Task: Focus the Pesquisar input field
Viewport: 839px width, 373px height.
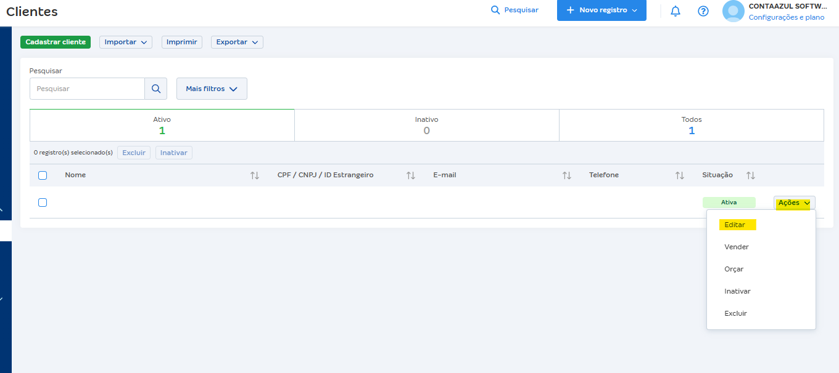Action: coord(87,89)
